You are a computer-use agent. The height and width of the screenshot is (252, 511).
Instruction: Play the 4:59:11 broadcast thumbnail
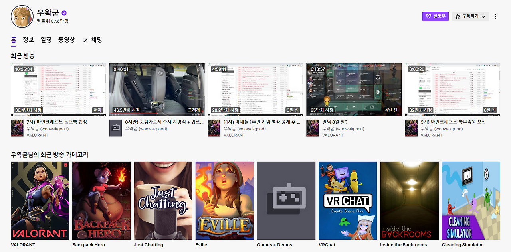point(255,90)
